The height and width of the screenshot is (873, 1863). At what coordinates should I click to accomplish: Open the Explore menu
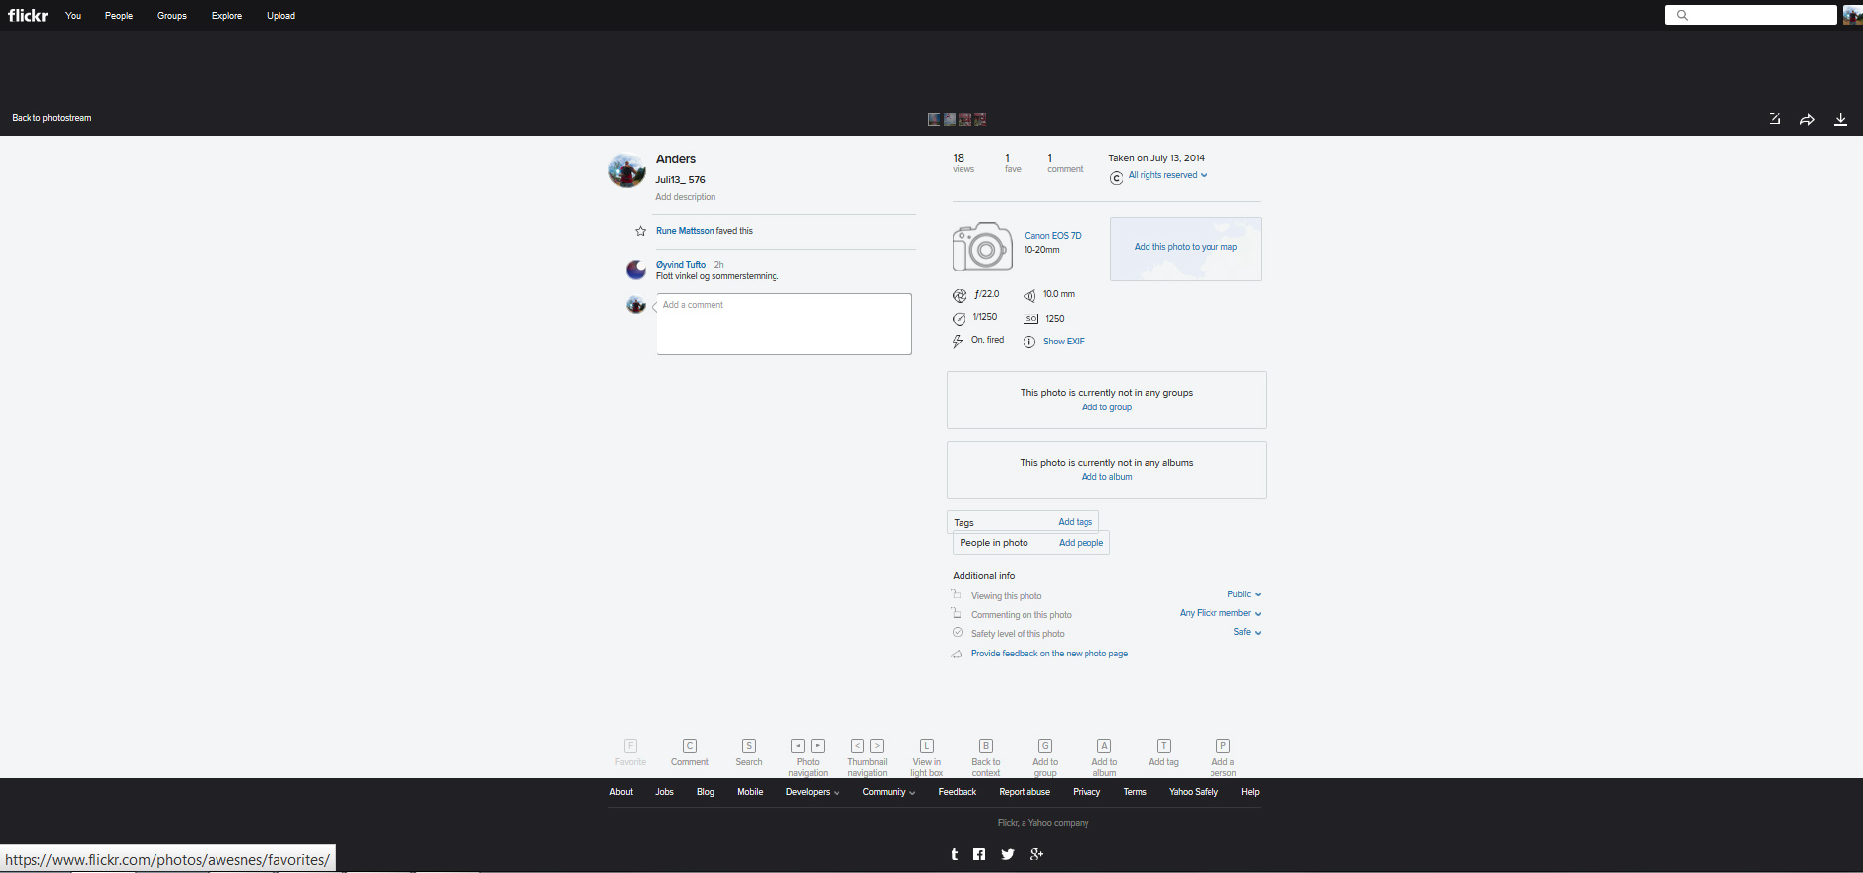(226, 16)
